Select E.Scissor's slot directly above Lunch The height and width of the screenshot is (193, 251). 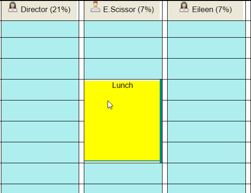[x=123, y=69]
